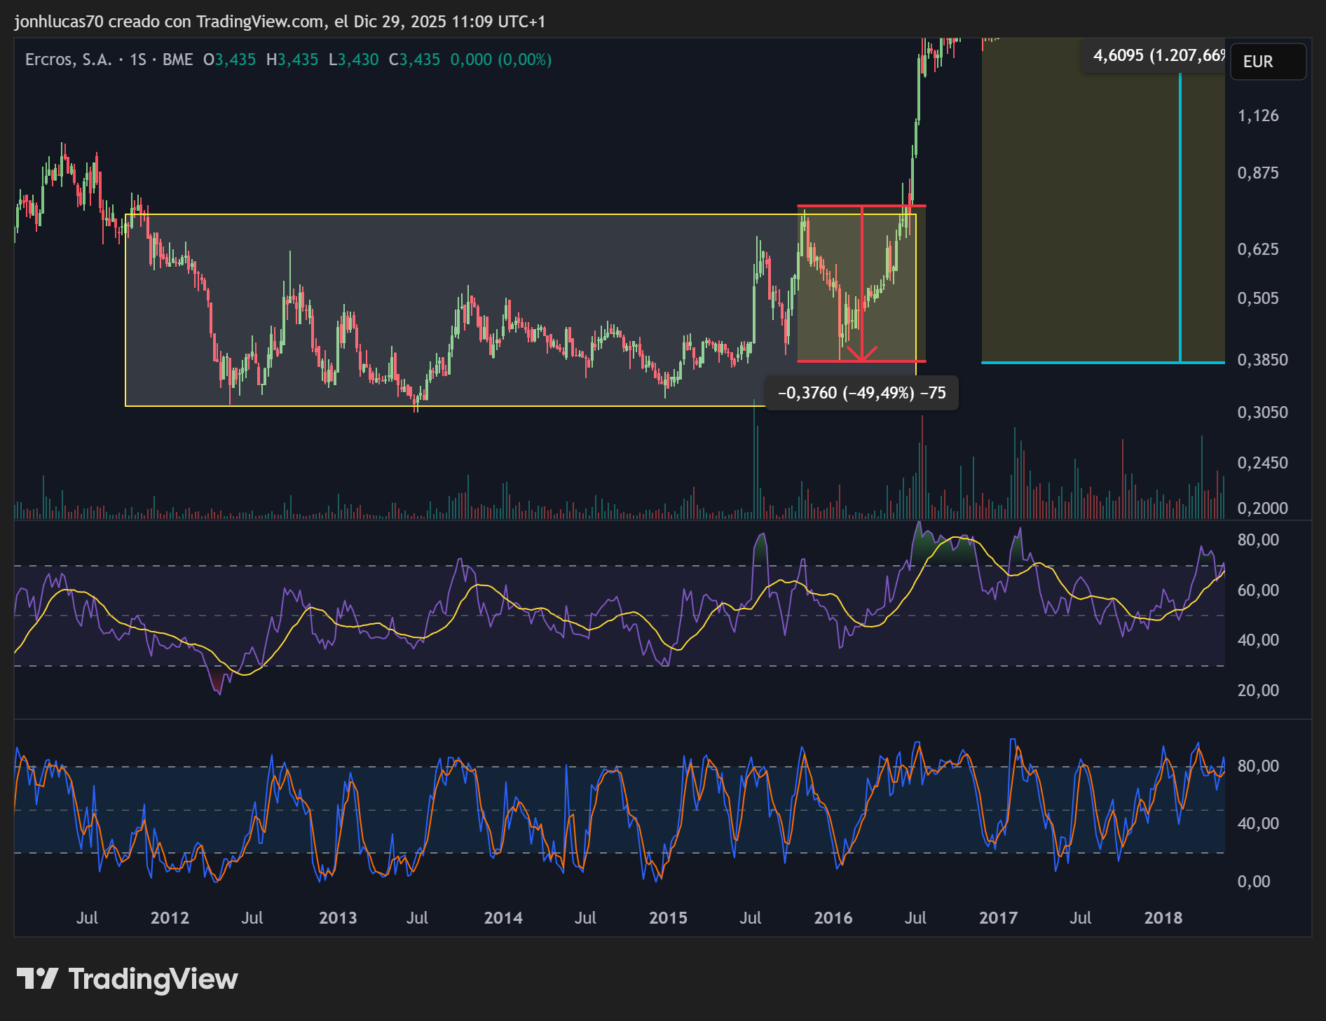Click the Ercros, S.A. symbol title
This screenshot has height=1021, width=1326.
(68, 60)
